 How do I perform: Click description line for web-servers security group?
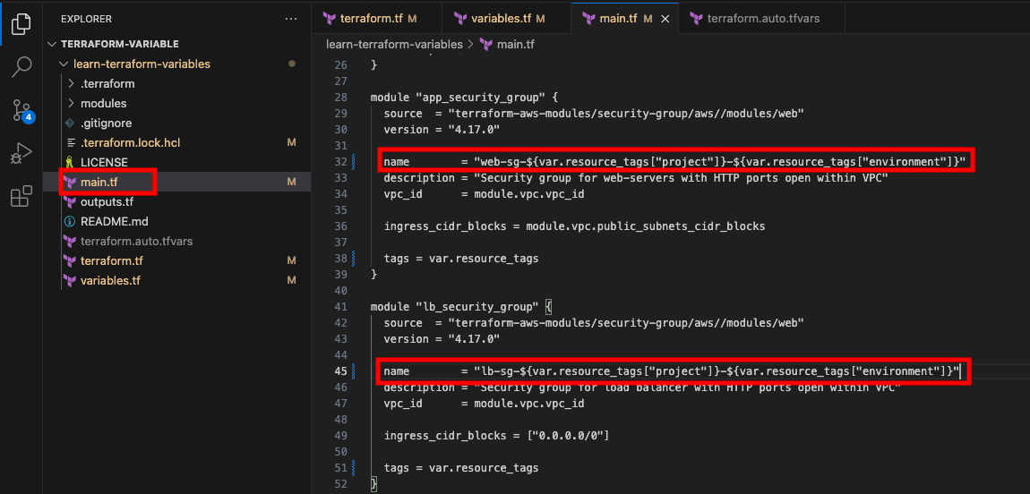pos(636,178)
